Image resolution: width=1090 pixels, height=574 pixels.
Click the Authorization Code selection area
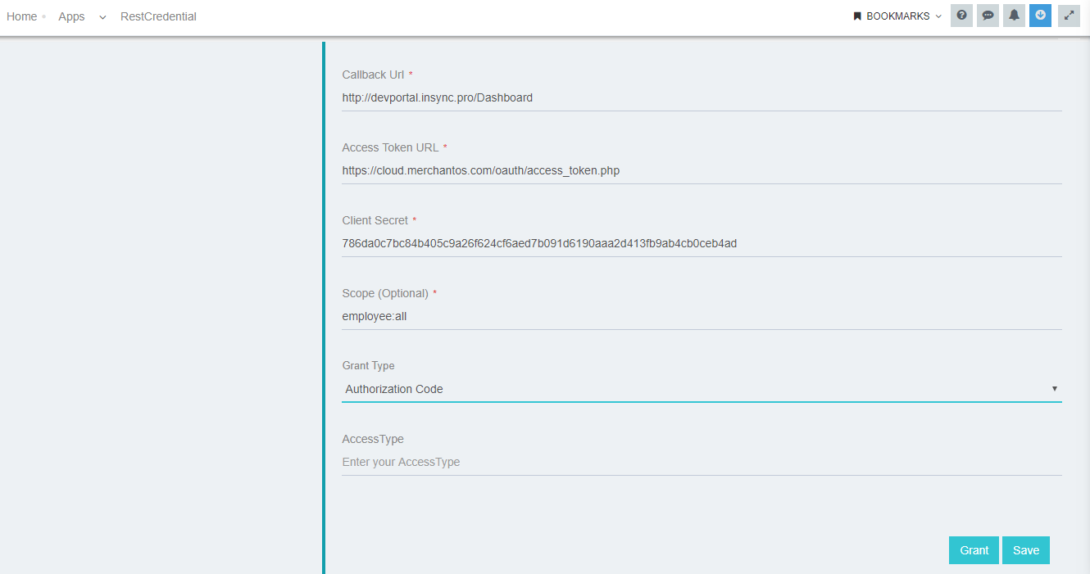click(x=574, y=389)
